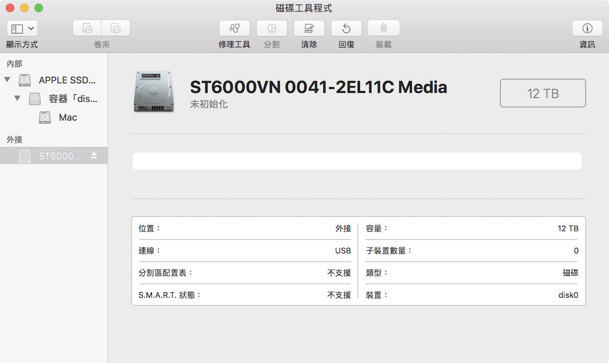
Task: Select the APPLE SSD drive in sidebar
Action: (67, 80)
